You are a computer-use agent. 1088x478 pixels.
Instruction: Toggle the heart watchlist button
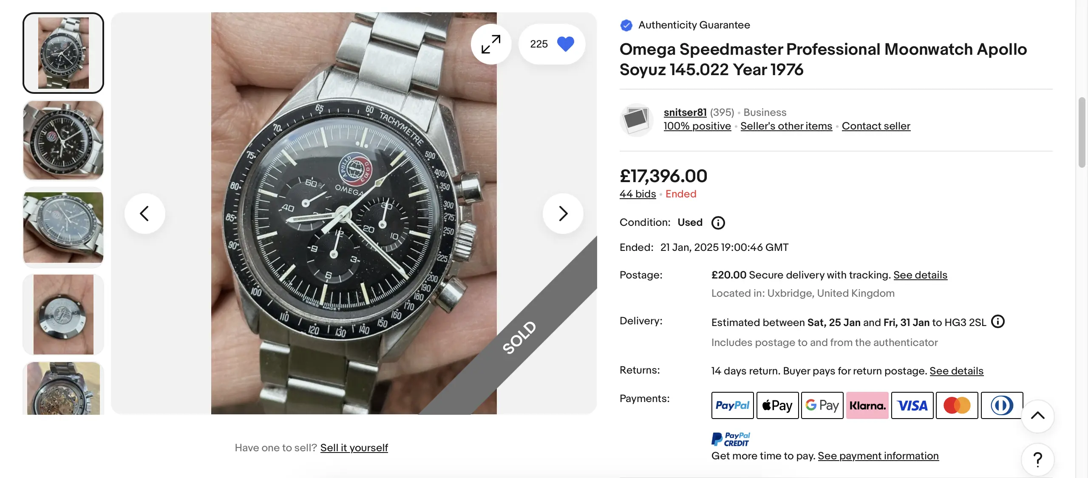565,44
